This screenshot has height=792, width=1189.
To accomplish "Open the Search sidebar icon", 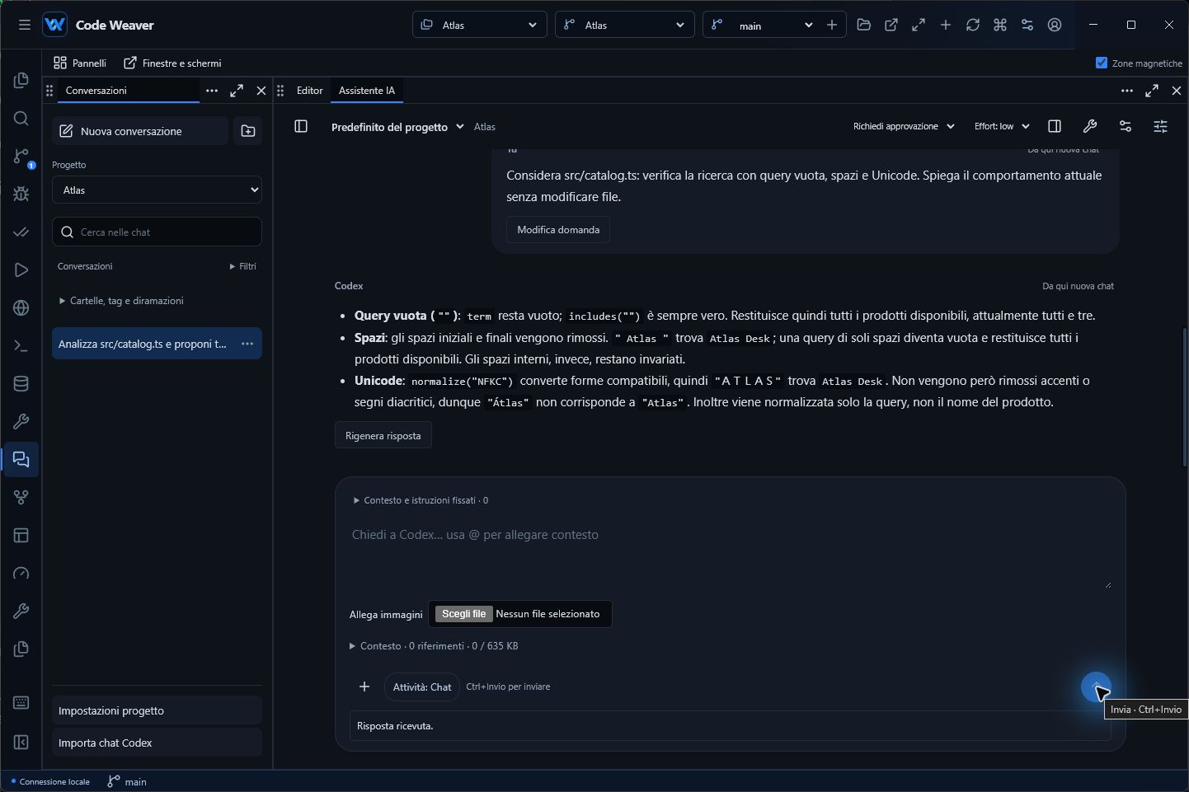I will [x=21, y=118].
